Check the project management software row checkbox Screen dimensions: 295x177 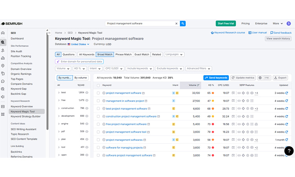[98, 93]
